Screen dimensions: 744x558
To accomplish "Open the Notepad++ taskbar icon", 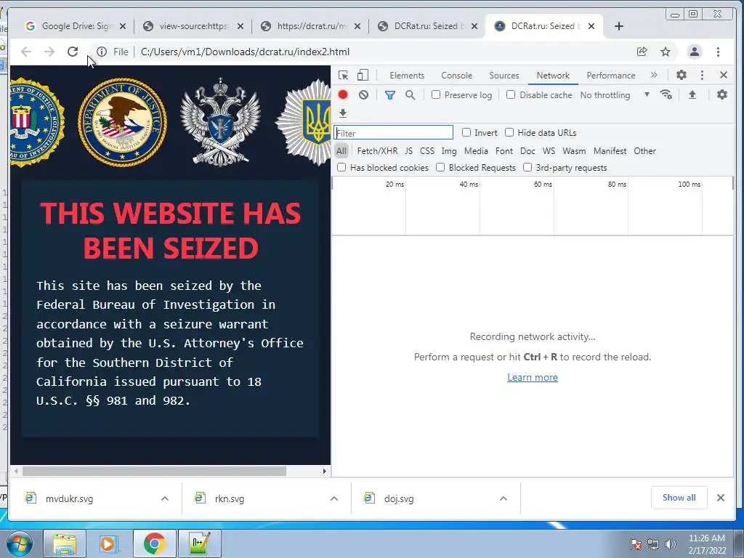I will (x=199, y=543).
